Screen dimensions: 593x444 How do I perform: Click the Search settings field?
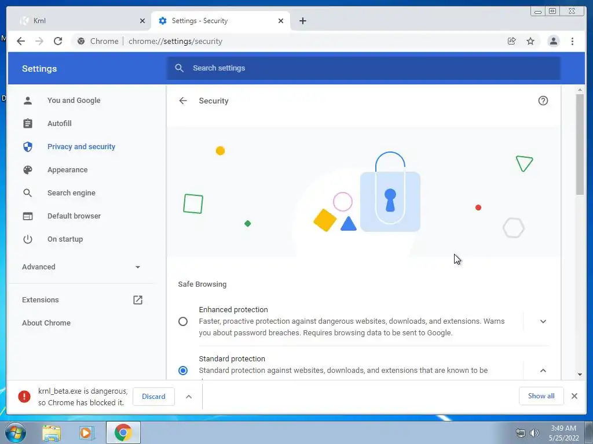tap(364, 68)
